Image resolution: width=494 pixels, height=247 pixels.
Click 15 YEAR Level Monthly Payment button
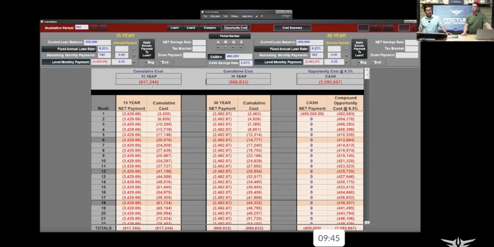[66, 62]
